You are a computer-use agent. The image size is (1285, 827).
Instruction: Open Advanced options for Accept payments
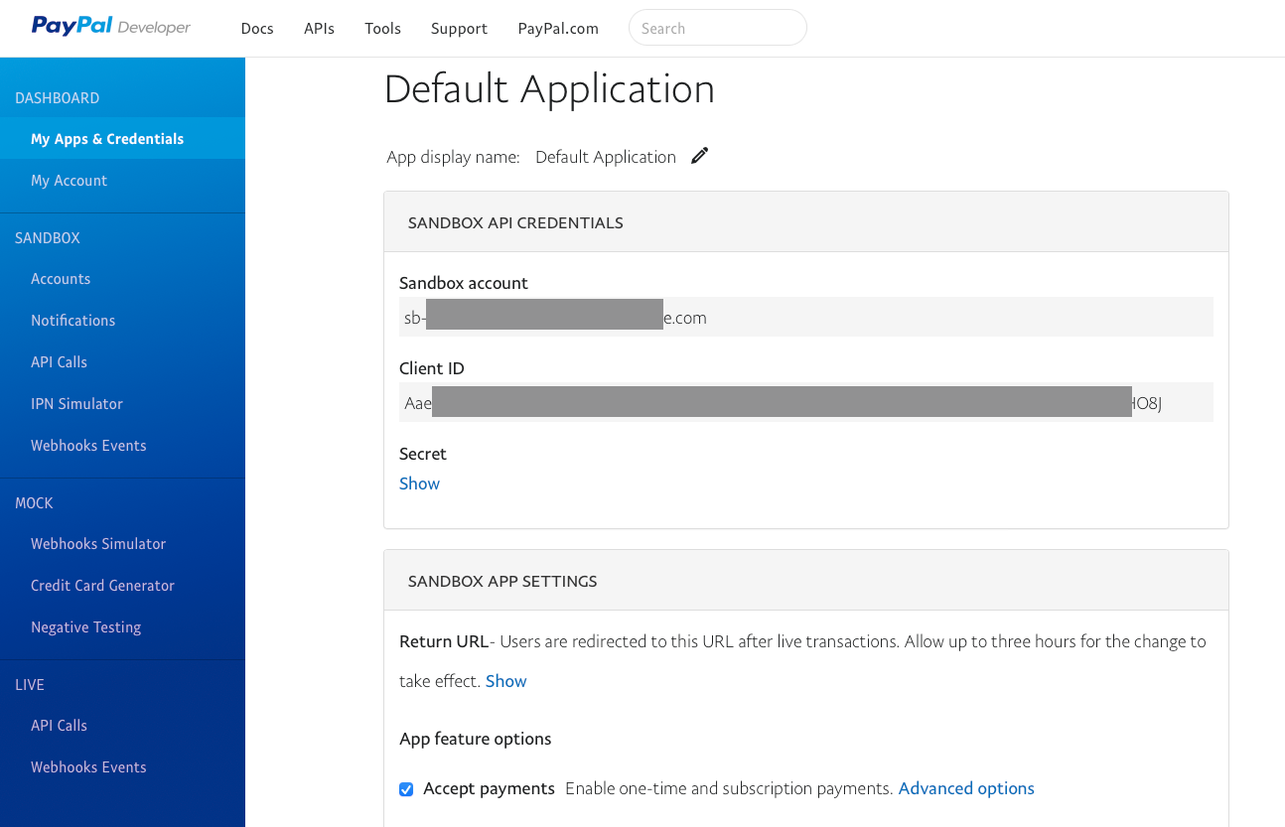[965, 788]
